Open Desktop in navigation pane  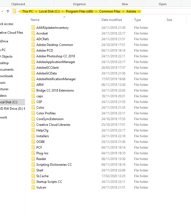pyautogui.click(x=4, y=63)
